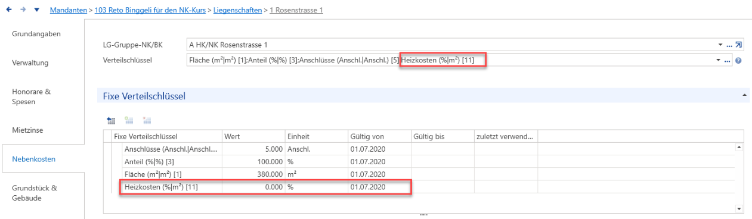Image resolution: width=752 pixels, height=219 pixels.
Task: Click the Wert cell 100.000
Action: (253, 161)
